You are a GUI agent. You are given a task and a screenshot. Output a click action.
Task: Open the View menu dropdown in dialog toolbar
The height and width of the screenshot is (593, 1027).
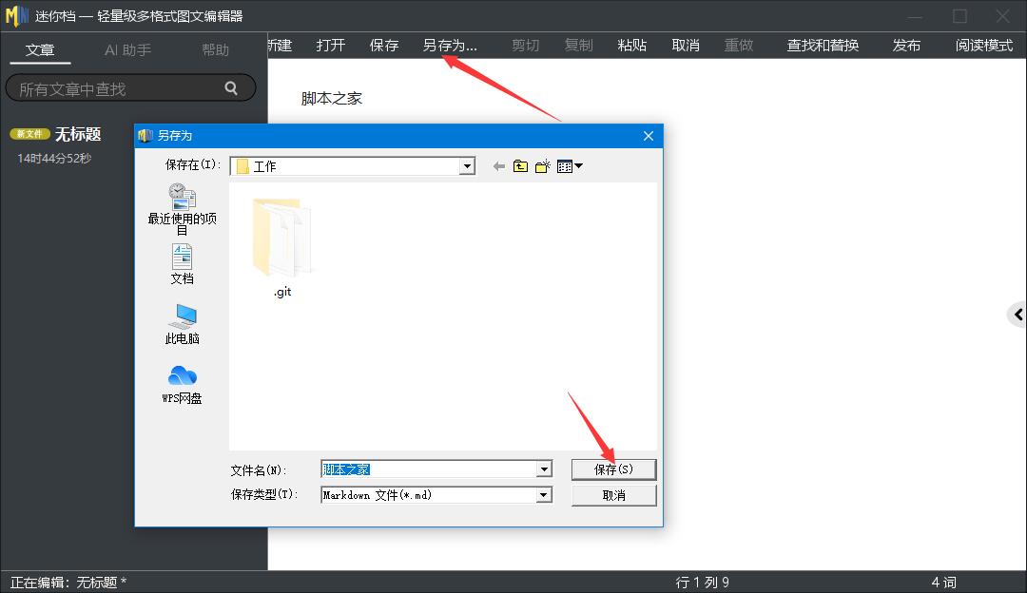click(x=568, y=165)
